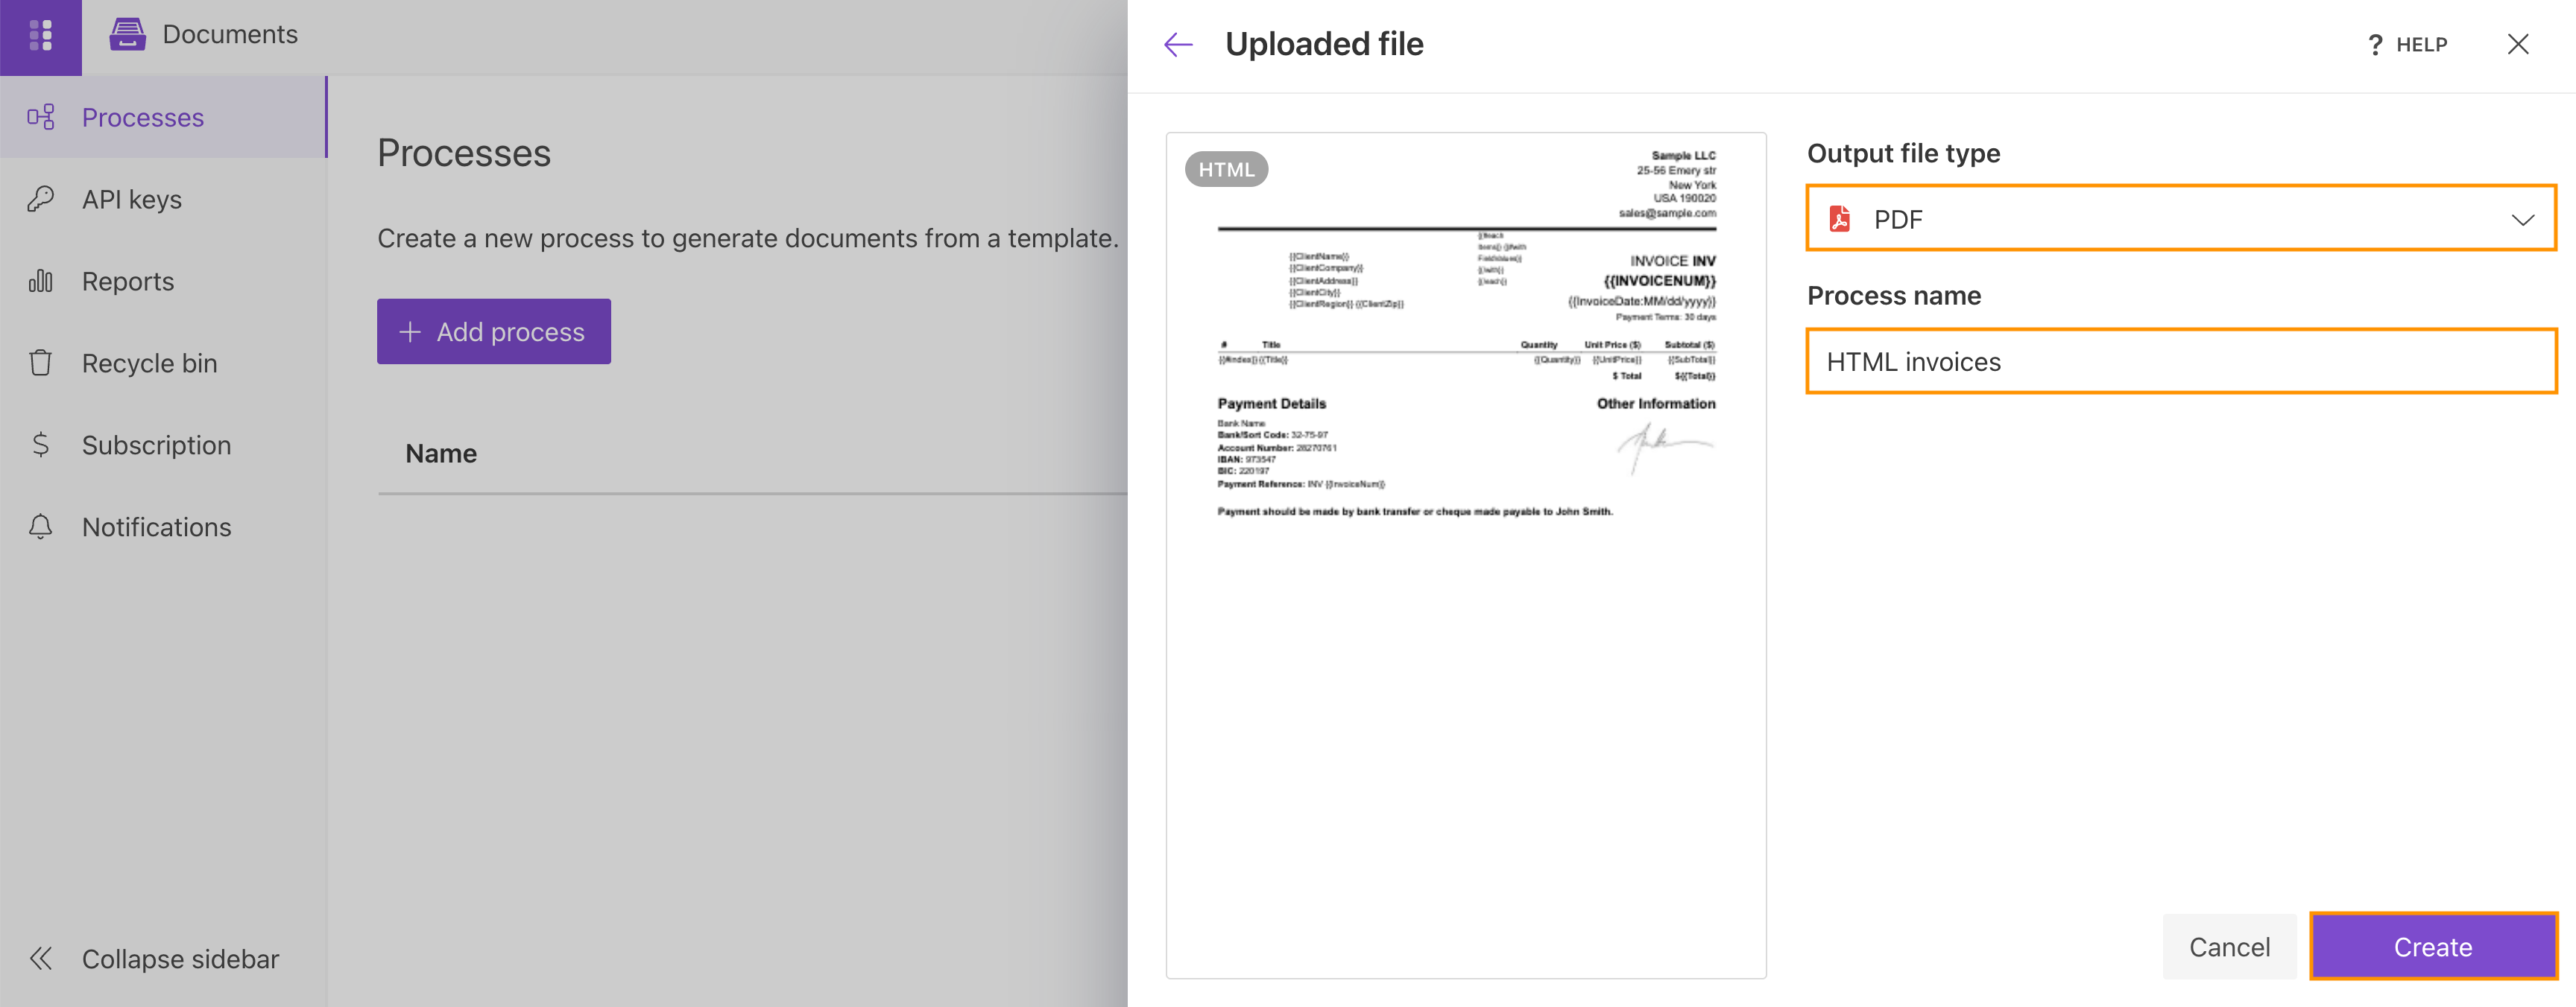The height and width of the screenshot is (1007, 2576).
Task: Click the API keys key icon
Action: tap(41, 199)
